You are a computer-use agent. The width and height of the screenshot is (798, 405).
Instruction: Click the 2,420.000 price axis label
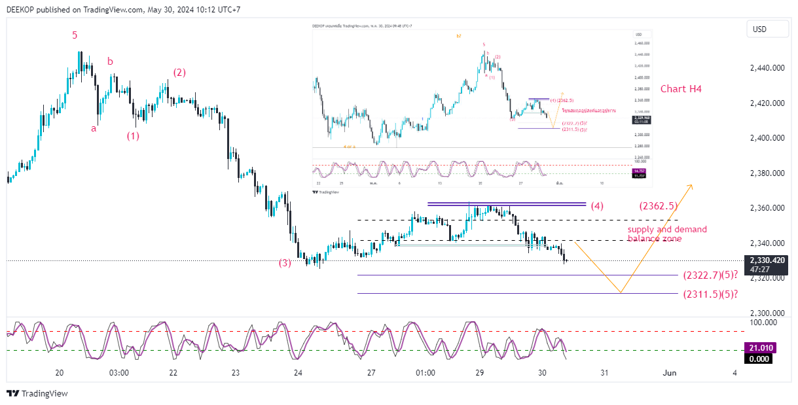pyautogui.click(x=767, y=103)
